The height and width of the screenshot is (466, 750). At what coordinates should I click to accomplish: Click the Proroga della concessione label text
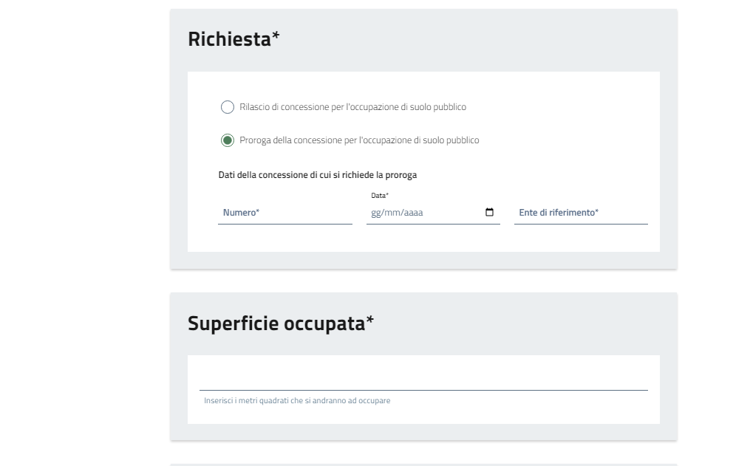click(359, 140)
